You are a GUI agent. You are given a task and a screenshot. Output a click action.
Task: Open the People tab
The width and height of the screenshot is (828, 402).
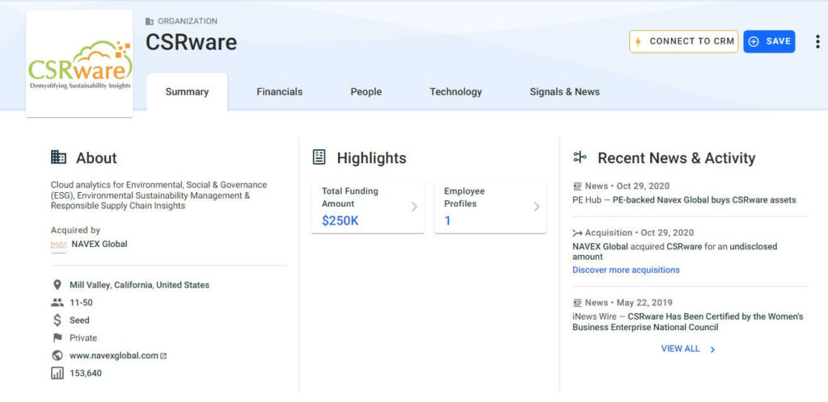point(366,92)
